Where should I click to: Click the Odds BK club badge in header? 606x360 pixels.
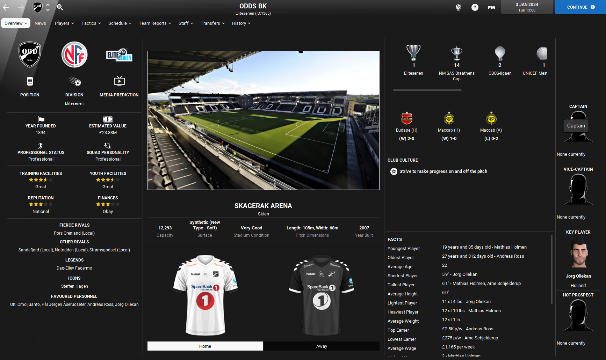[x=37, y=7]
